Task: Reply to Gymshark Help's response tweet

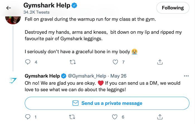Action: tap(28, 117)
